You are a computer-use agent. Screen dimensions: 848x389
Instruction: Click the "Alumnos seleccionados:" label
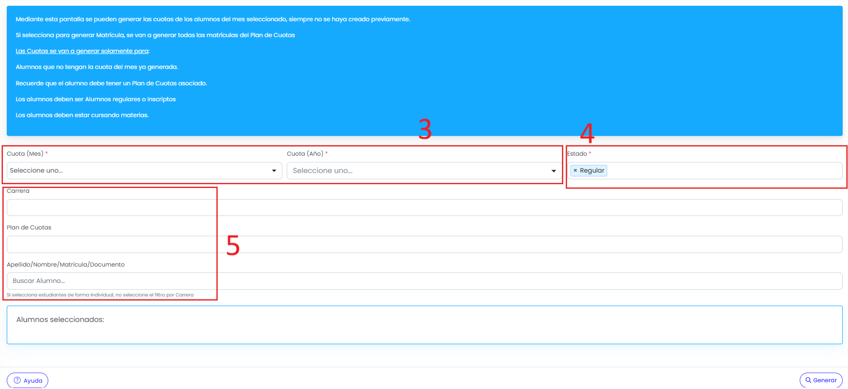click(60, 320)
